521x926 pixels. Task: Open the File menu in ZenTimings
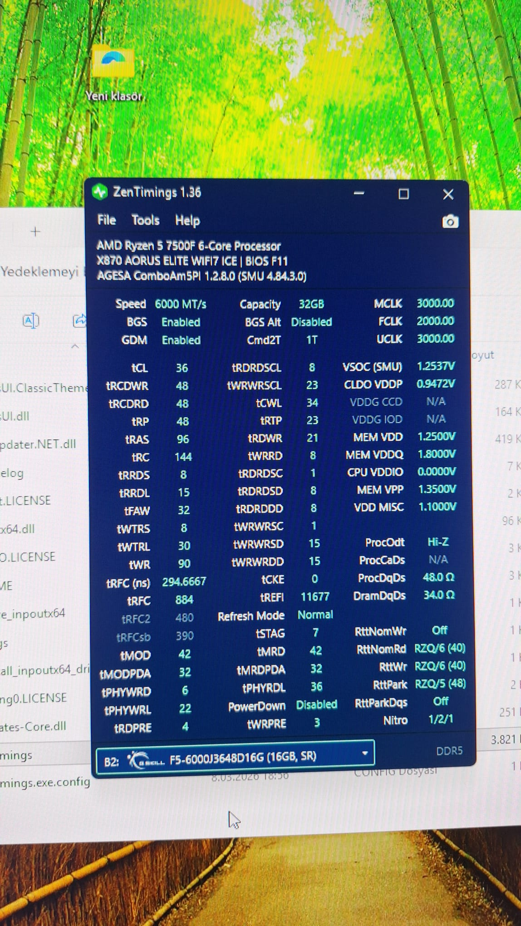(x=107, y=220)
